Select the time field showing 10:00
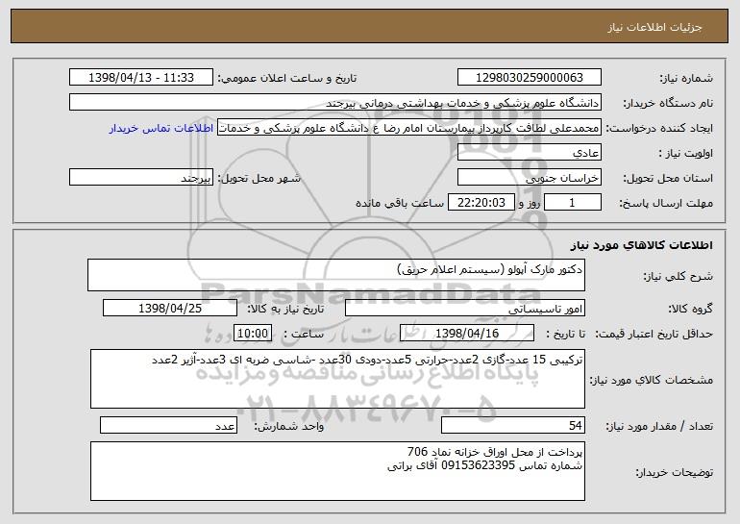 coord(253,334)
